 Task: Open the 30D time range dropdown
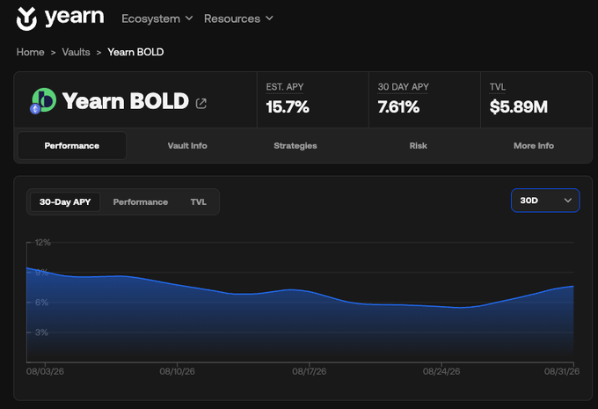[545, 201]
